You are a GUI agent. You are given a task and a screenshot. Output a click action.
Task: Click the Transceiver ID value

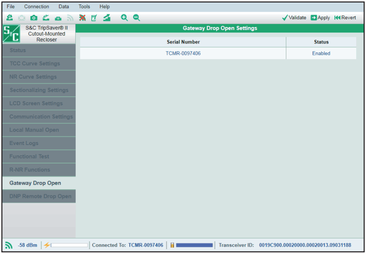tap(305, 245)
